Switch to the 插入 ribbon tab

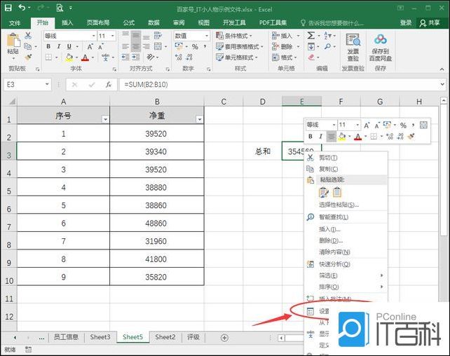(x=67, y=22)
